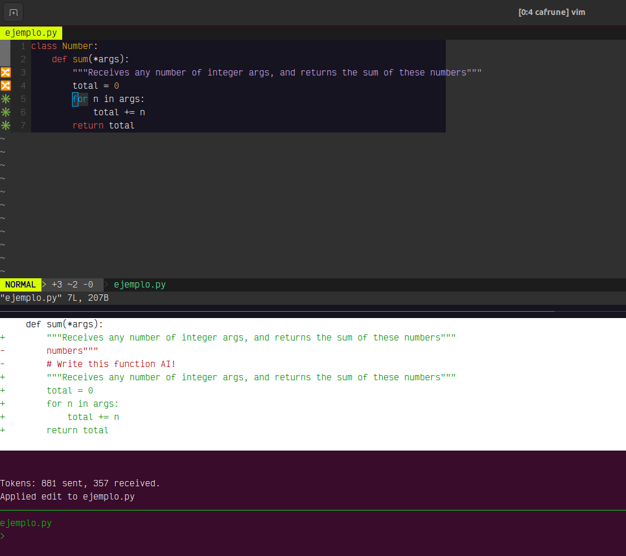This screenshot has width=626, height=556.
Task: Click the green added-line sign on line 5
Action: pyautogui.click(x=6, y=99)
